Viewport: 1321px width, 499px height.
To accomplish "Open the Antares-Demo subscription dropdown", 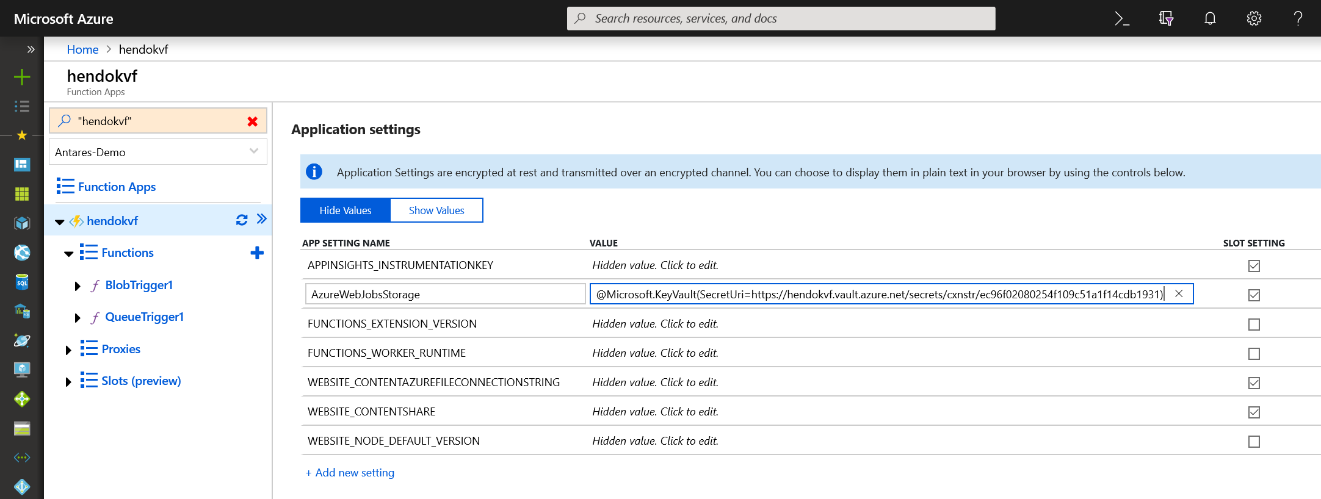I will point(158,152).
